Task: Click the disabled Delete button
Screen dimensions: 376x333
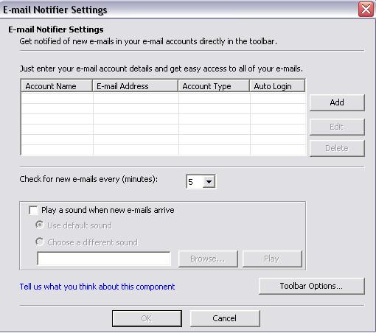Action: (337, 148)
